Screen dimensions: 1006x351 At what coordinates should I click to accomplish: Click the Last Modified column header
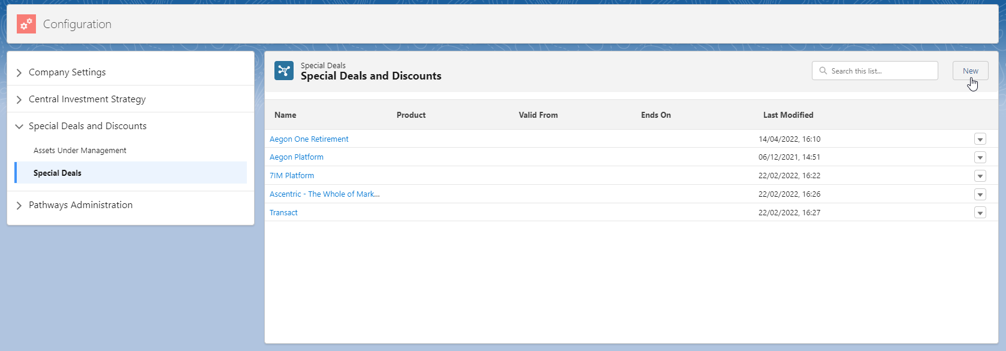point(789,115)
